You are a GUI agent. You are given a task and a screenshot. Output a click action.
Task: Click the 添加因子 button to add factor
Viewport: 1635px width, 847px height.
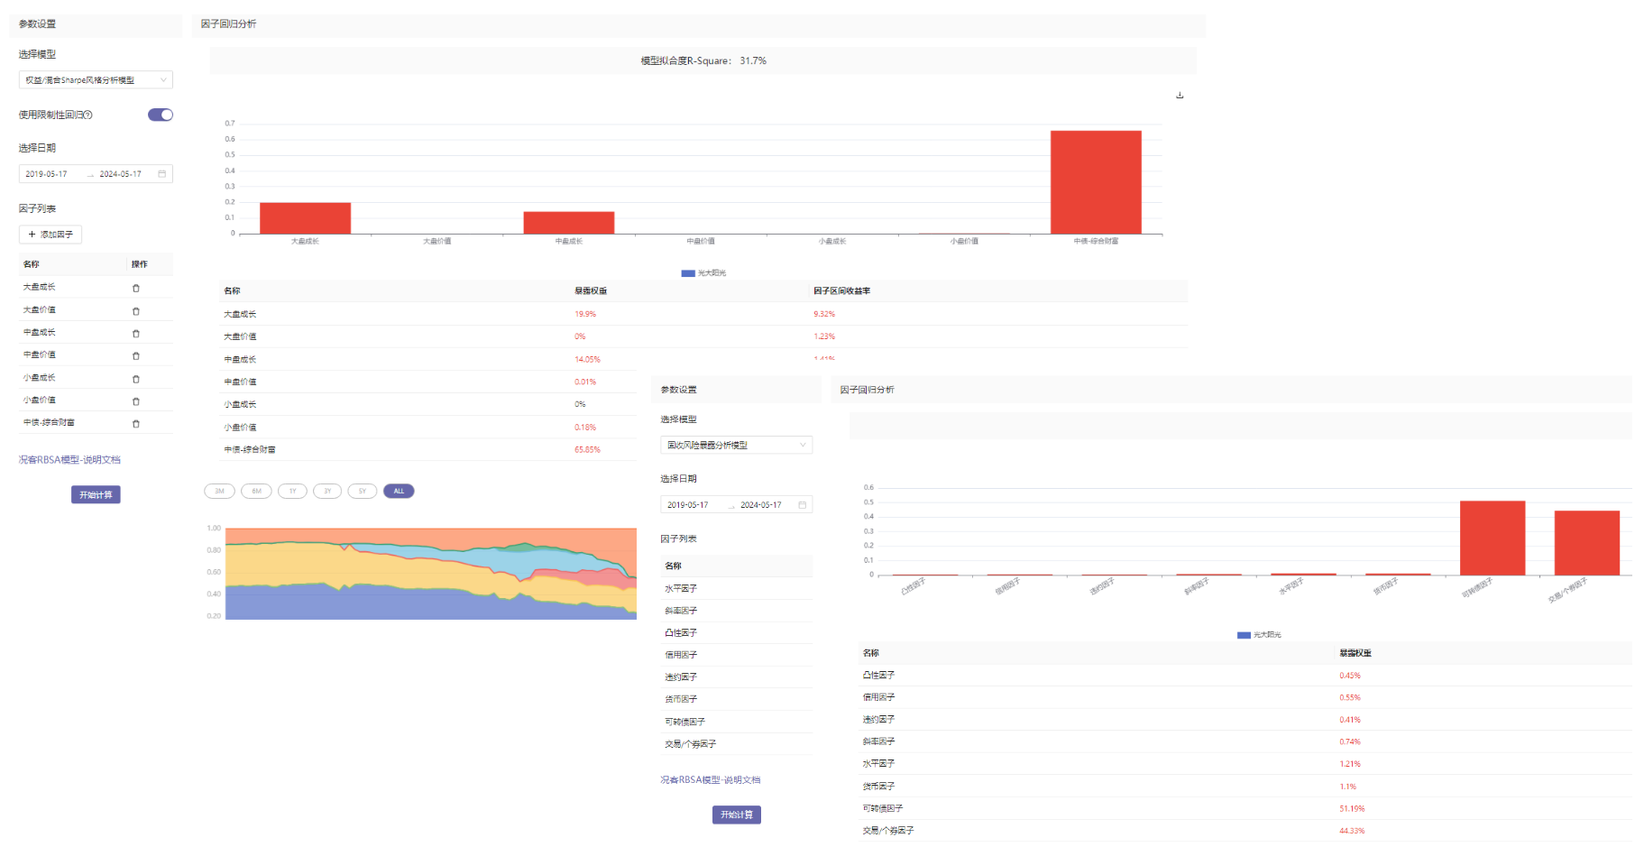pyautogui.click(x=51, y=235)
